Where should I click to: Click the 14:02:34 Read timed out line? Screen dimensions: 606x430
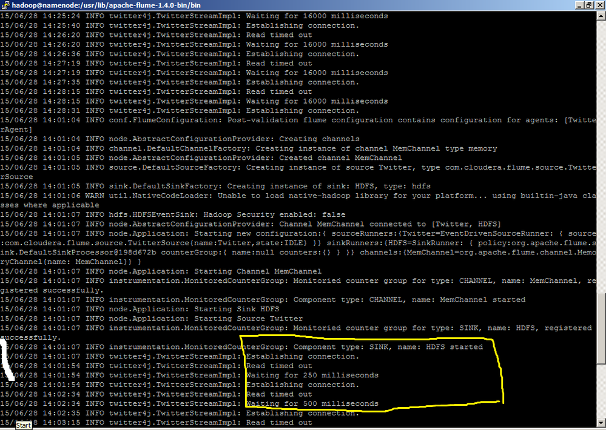(x=156, y=394)
